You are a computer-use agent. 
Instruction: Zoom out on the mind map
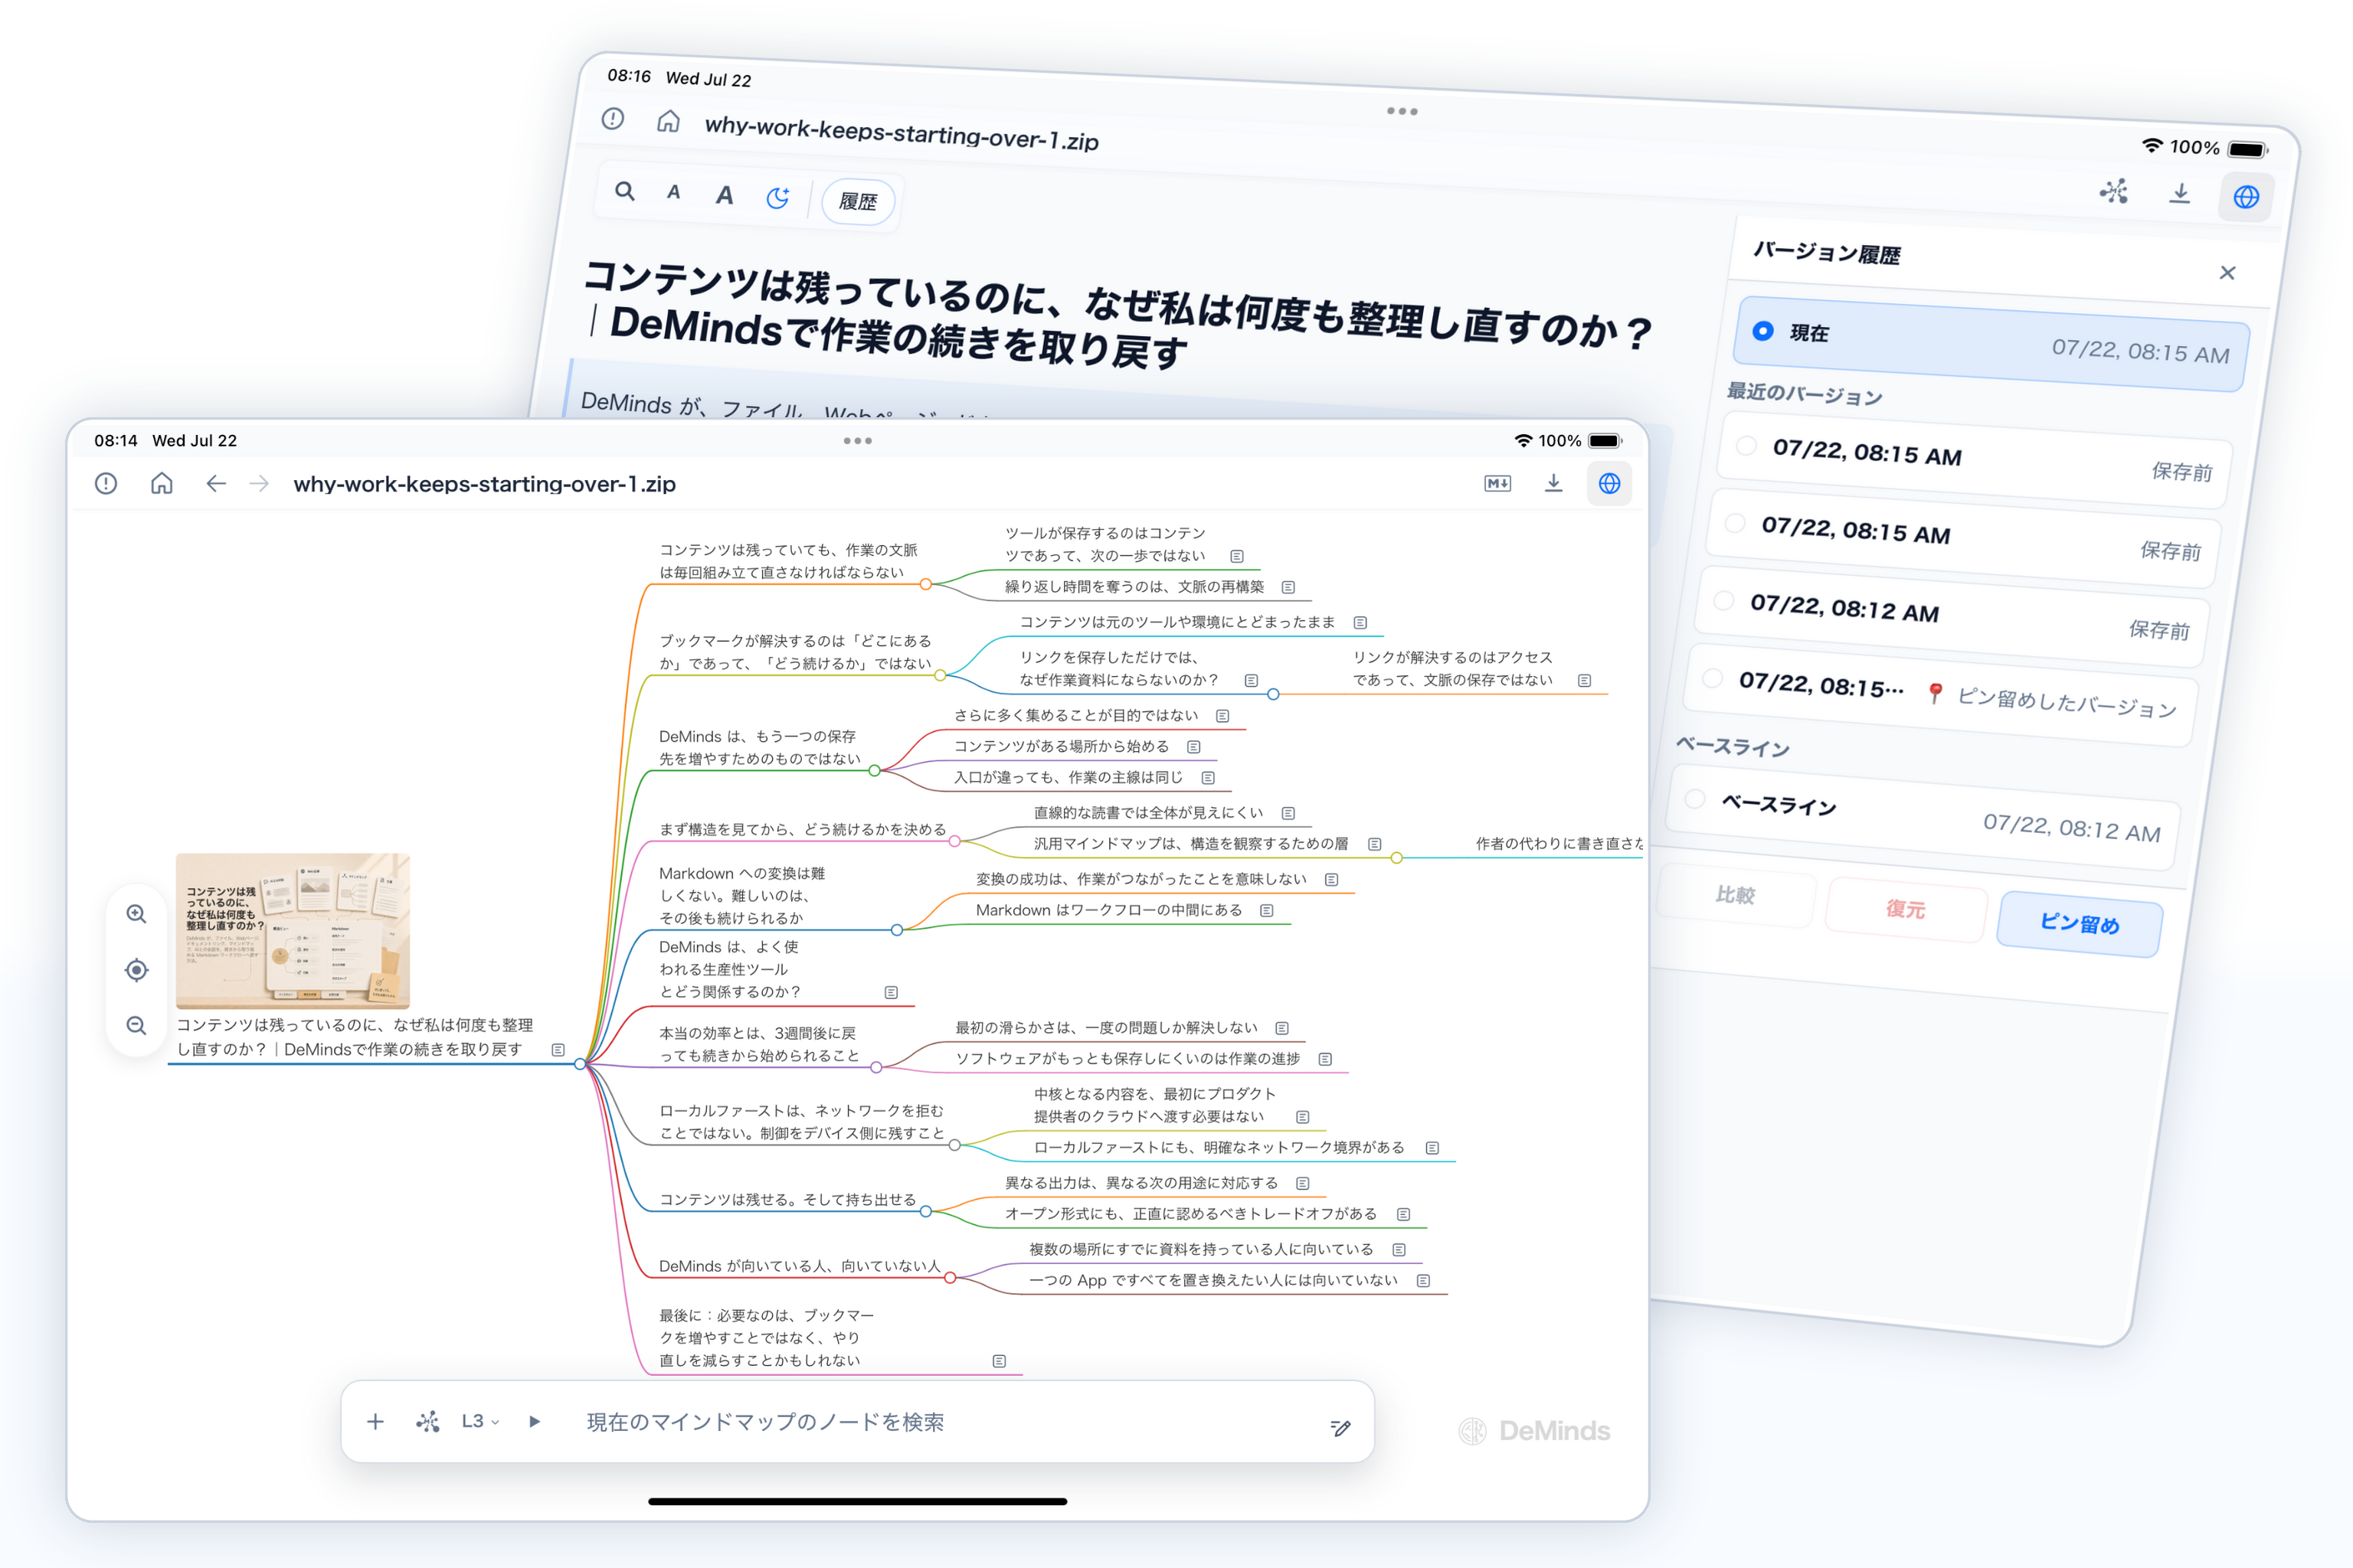[x=137, y=1026]
